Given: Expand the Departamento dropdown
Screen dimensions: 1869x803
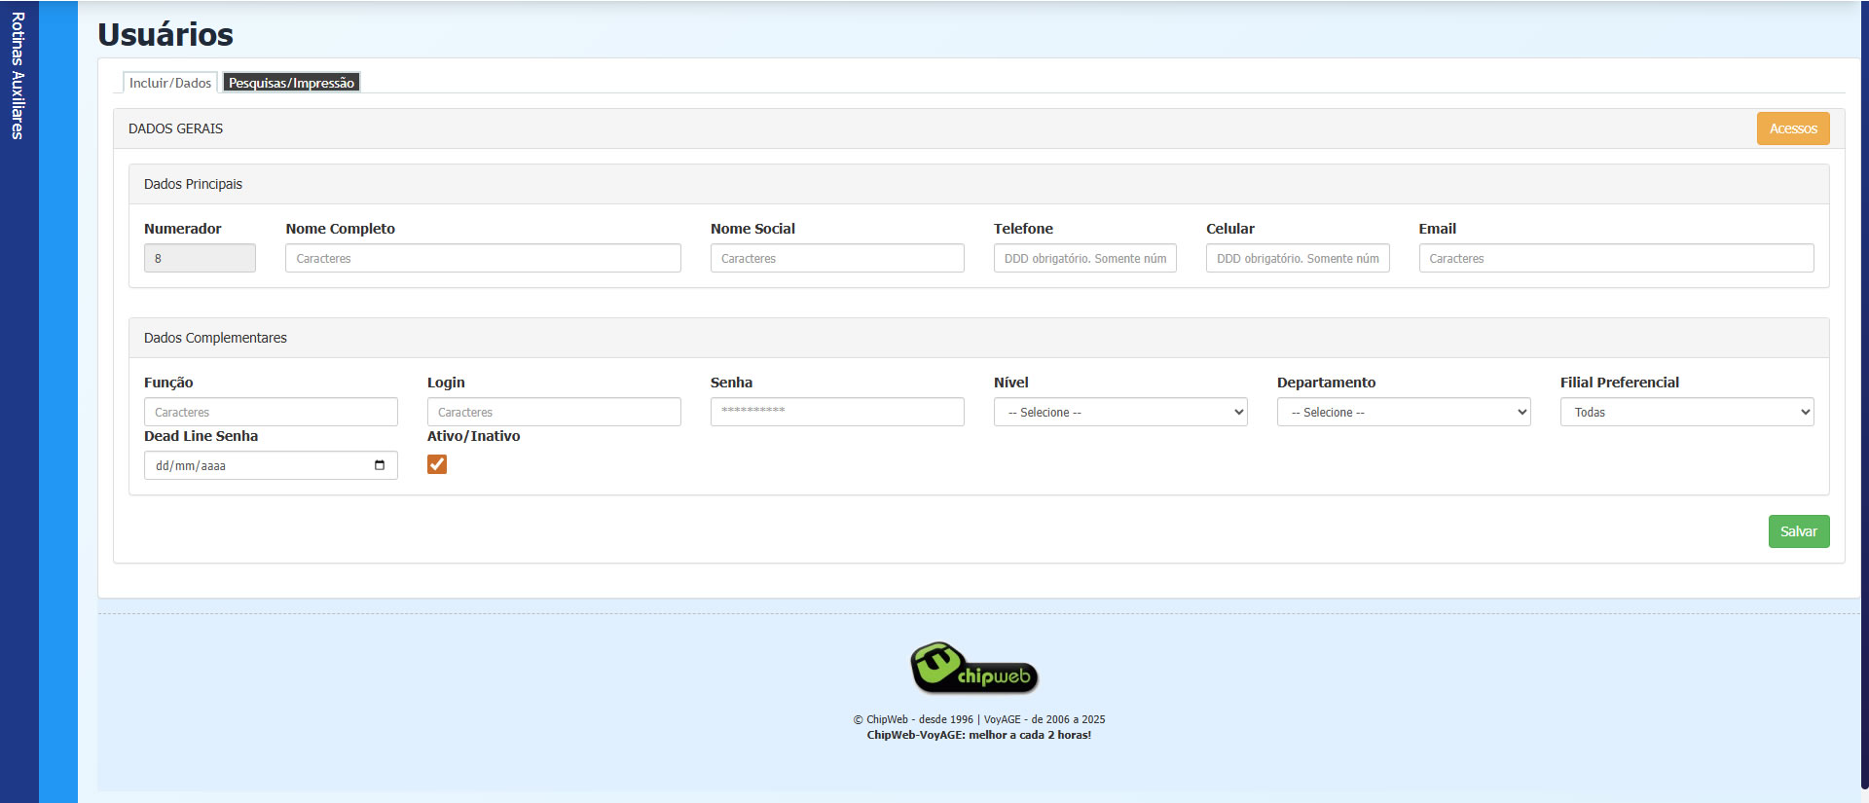Looking at the screenshot, I should click(1404, 412).
